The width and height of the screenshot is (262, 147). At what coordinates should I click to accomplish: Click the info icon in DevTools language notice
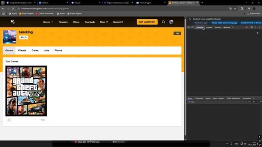(x=190, y=19)
